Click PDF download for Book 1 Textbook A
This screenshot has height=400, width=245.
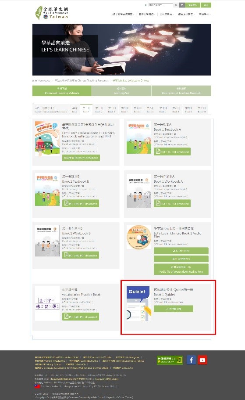pyautogui.click(x=172, y=151)
